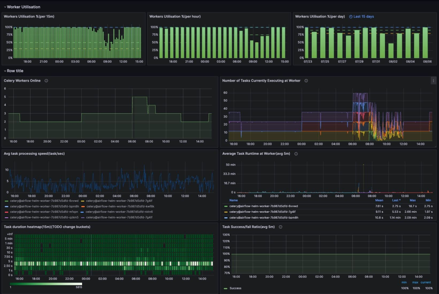Toggle the Success series in the ratio legend
439x294 pixels.
click(235, 288)
